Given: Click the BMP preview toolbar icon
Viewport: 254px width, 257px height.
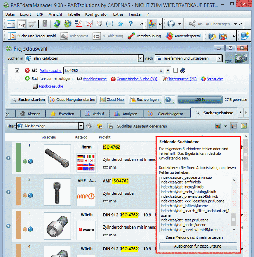Looking at the screenshot, I should (22, 24).
